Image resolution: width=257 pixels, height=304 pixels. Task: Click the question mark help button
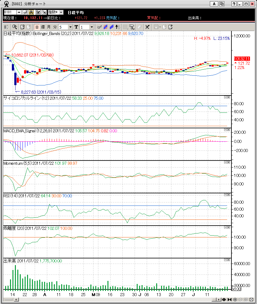click(x=234, y=4)
